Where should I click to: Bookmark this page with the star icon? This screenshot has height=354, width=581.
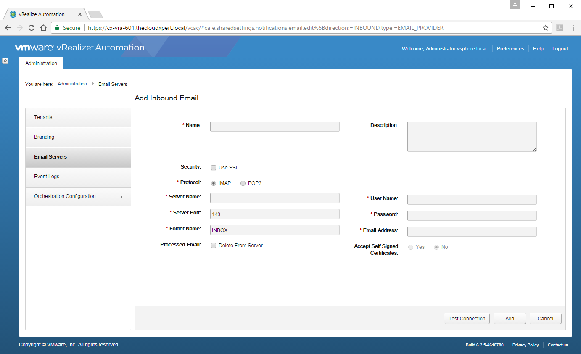click(x=545, y=28)
